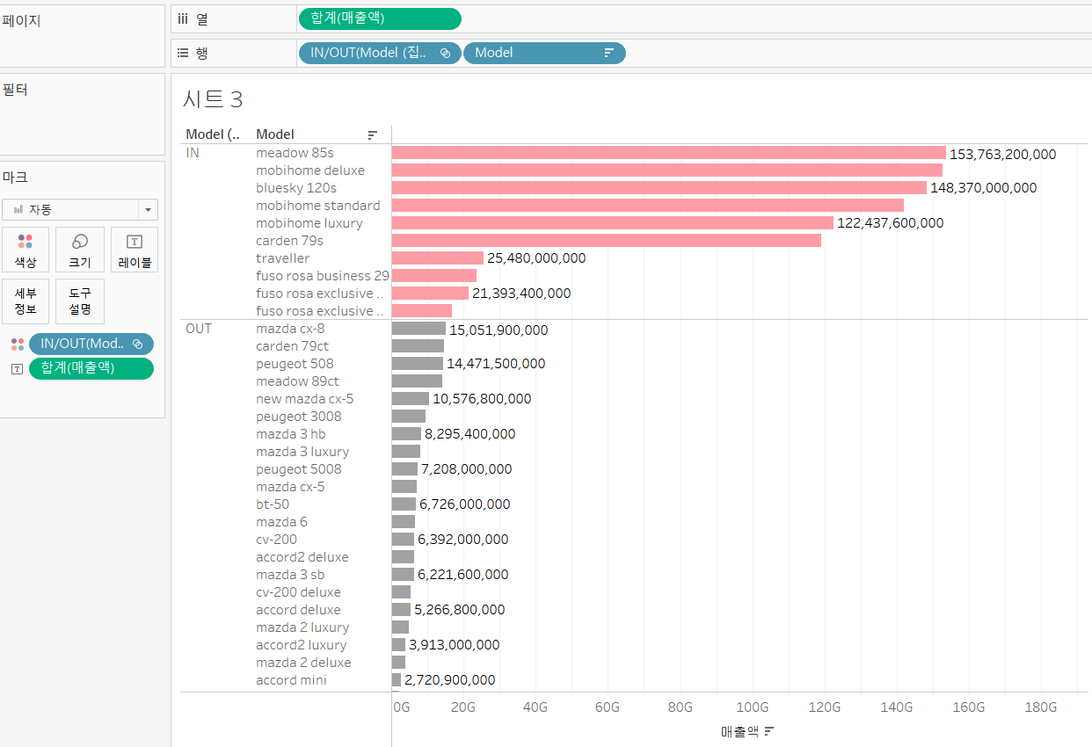Viewport: 1092px width, 747px height.
Task: Open the 크기 (size) marks card
Action: tap(80, 250)
